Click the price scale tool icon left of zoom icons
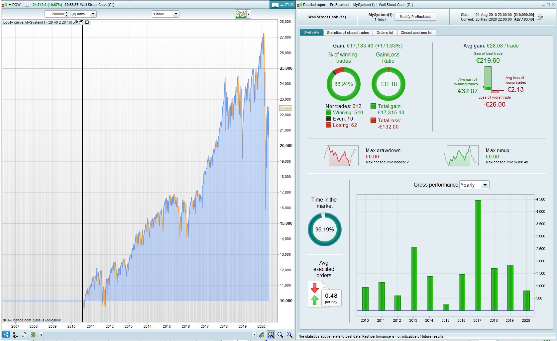557x341 pixels. (x=262, y=335)
